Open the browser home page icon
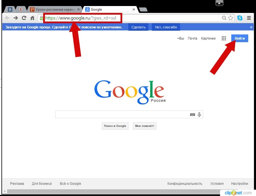Image resolution: width=256 pixels, height=196 pixels. click(32, 18)
